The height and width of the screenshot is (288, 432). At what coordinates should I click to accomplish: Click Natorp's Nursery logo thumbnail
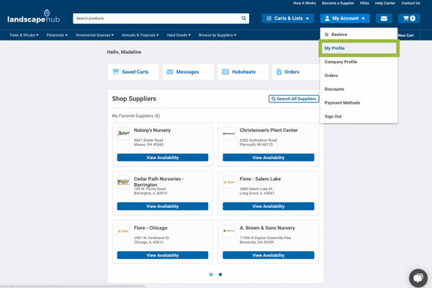123,133
